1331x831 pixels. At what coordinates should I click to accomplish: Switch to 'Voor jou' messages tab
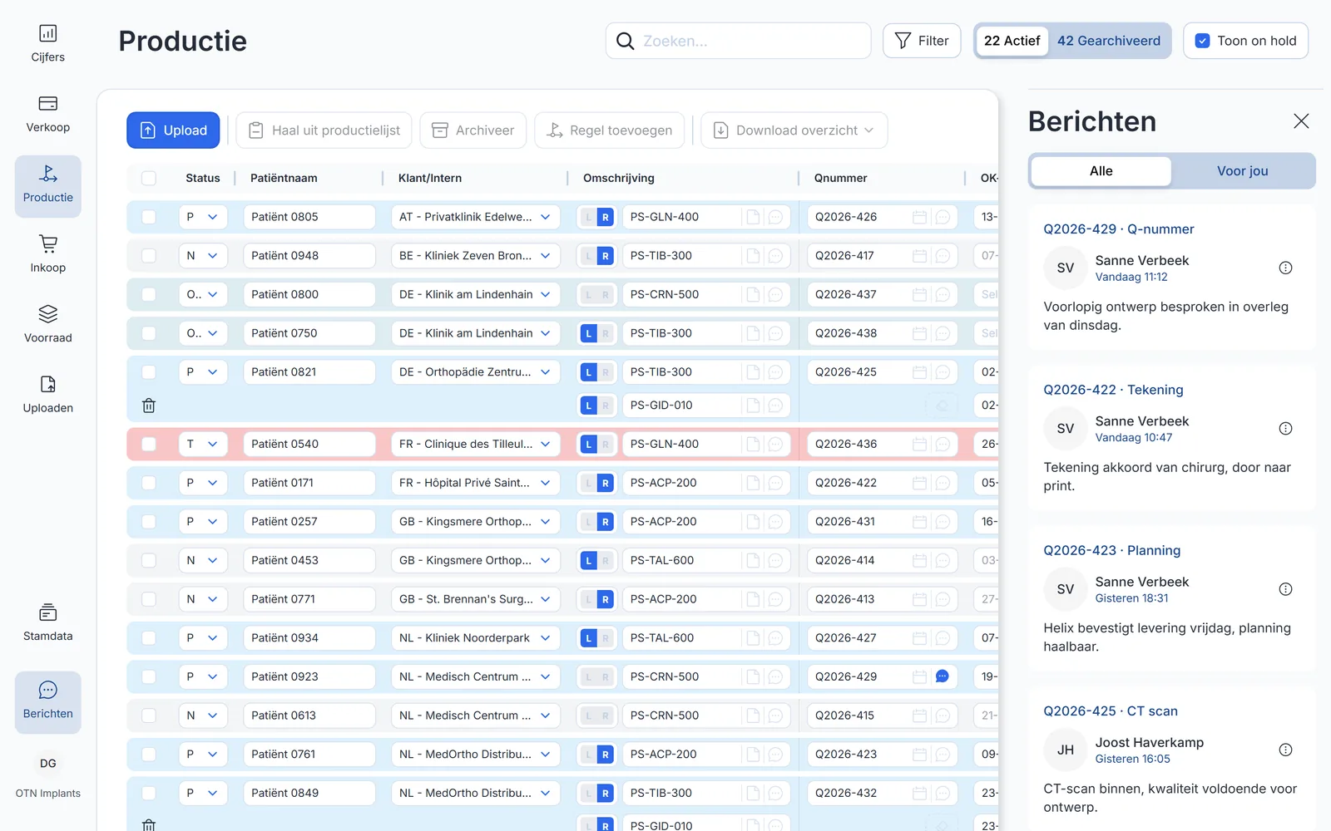point(1242,171)
